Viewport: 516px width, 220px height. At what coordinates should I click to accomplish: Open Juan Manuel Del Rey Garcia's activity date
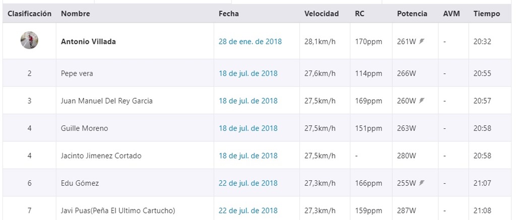248,101
